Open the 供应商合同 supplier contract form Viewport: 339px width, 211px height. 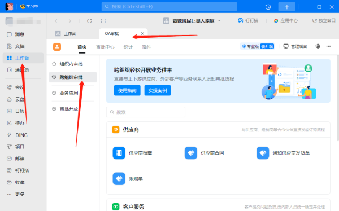coord(204,153)
